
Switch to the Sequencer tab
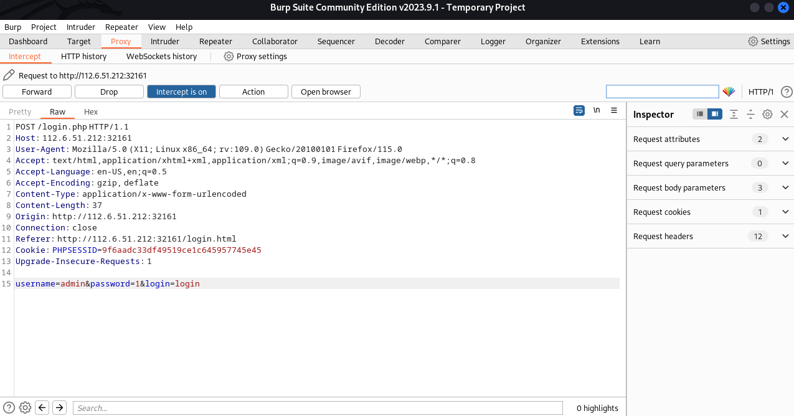click(x=336, y=41)
